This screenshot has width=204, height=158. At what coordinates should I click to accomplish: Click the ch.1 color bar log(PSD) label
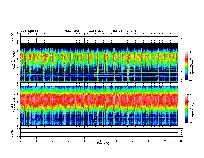193,67
